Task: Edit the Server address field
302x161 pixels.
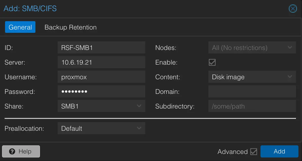Action: tap(101, 62)
